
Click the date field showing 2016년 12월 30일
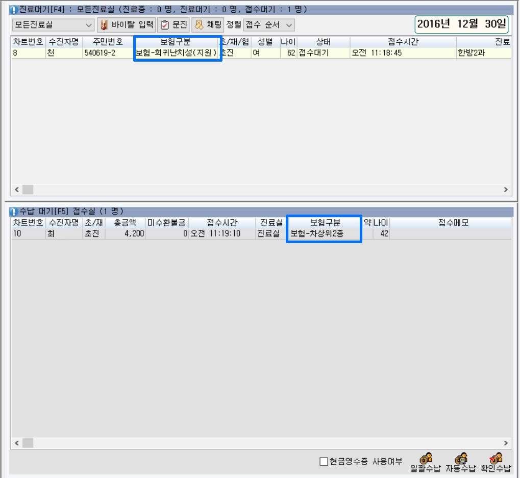coord(462,24)
